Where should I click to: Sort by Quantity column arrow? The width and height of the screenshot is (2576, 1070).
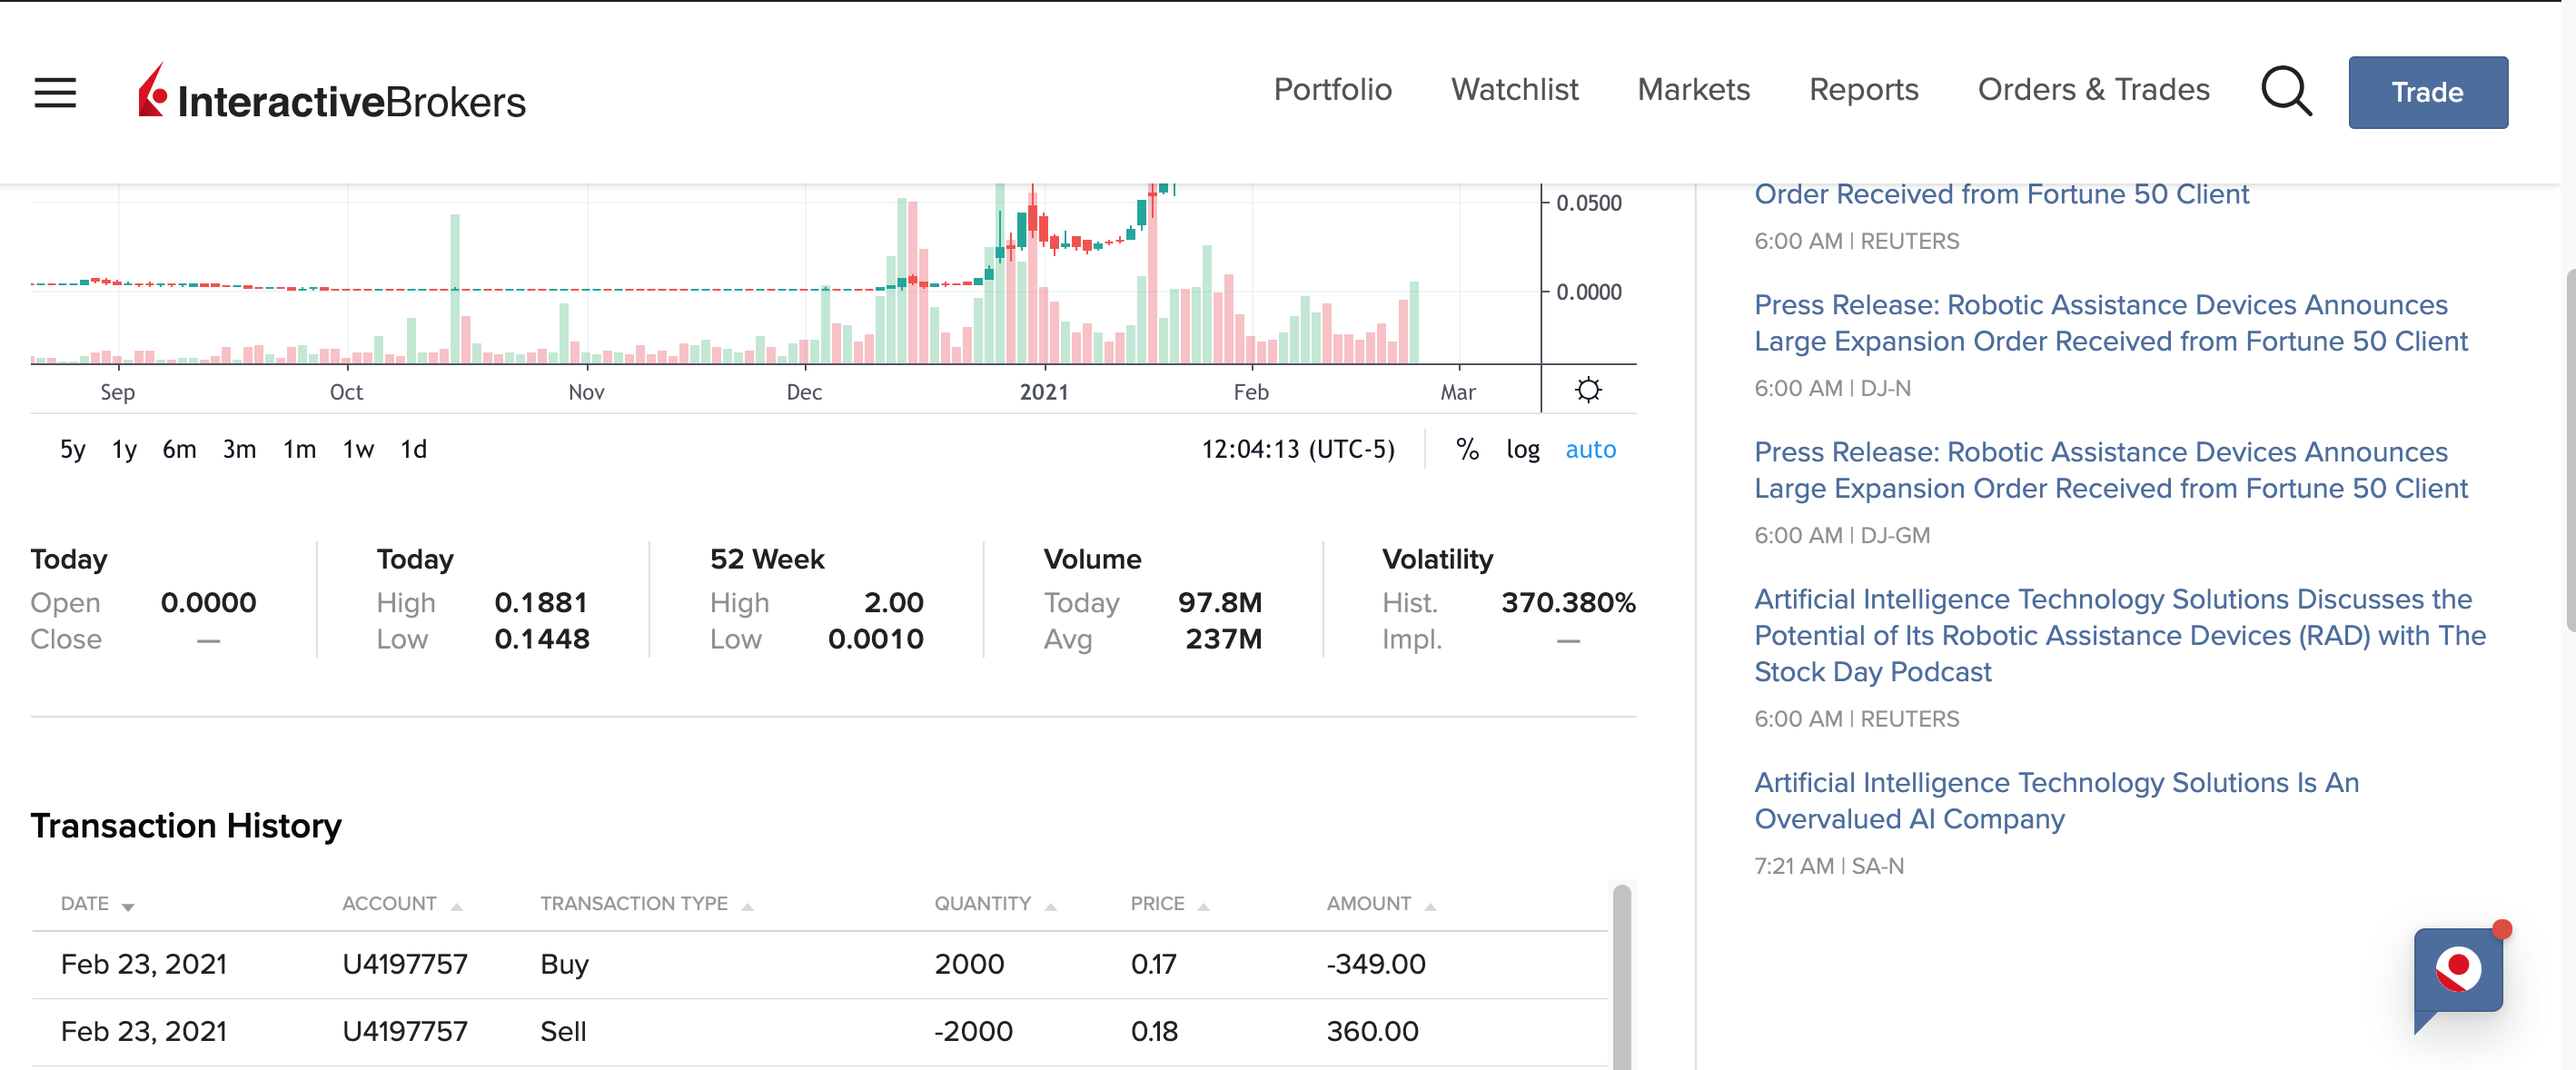[x=1050, y=906]
